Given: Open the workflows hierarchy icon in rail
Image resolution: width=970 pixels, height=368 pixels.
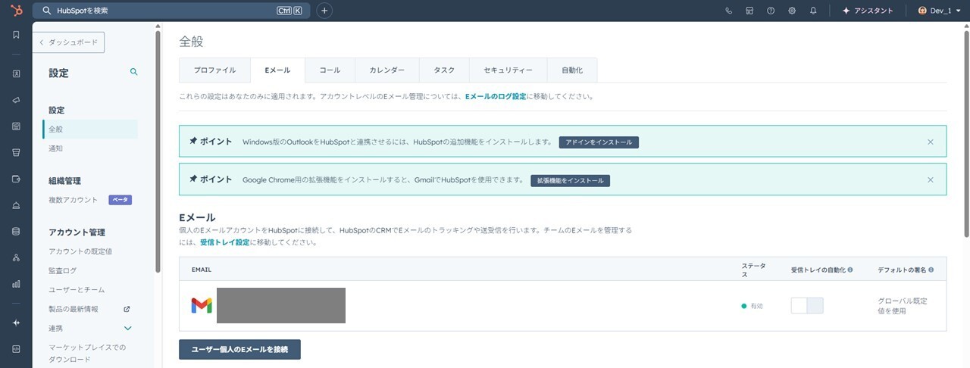Looking at the screenshot, I should pos(16,257).
